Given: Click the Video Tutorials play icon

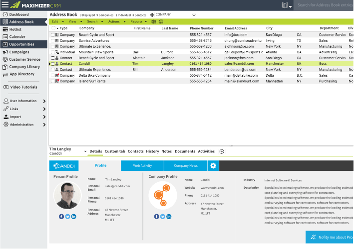Looking at the screenshot, I should pyautogui.click(x=6, y=87).
